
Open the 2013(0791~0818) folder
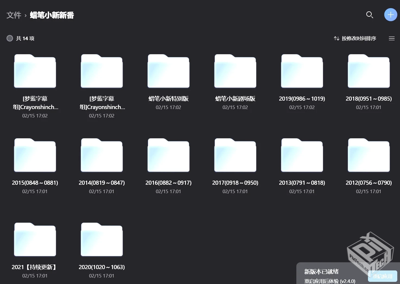tap(301, 155)
